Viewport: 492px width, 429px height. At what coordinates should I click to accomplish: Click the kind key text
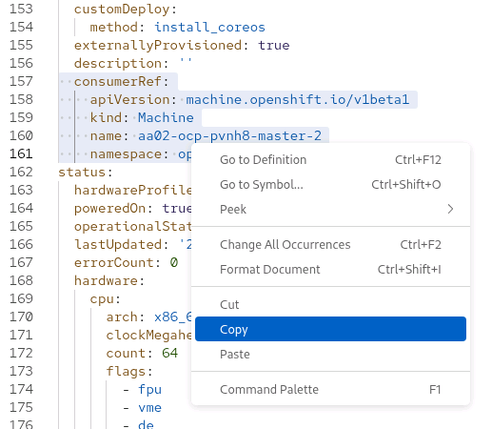point(106,118)
